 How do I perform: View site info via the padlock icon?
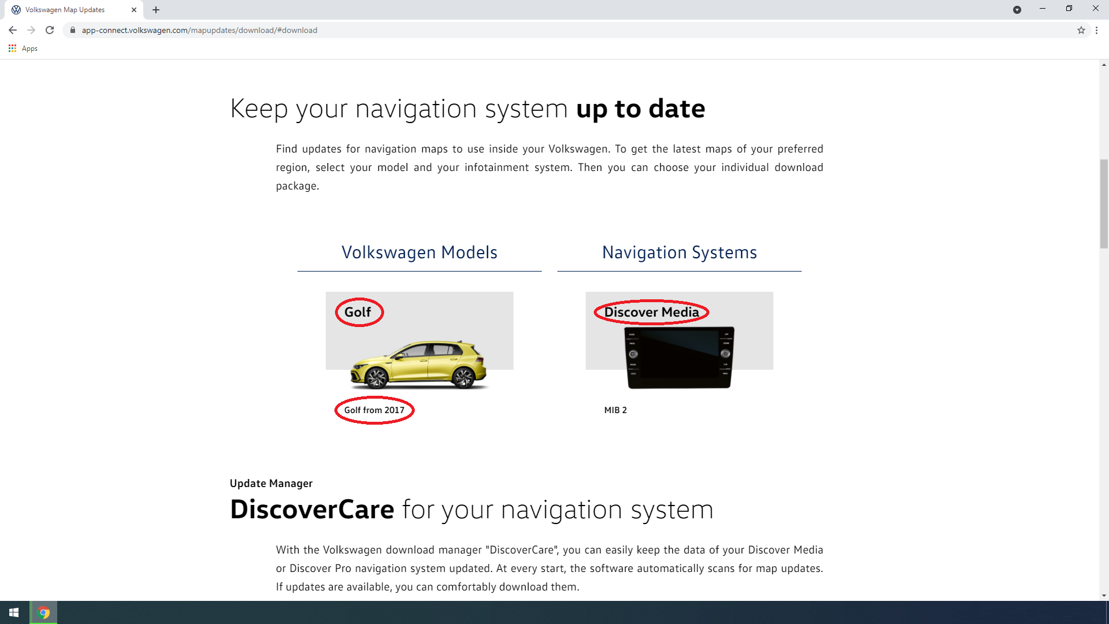(73, 30)
